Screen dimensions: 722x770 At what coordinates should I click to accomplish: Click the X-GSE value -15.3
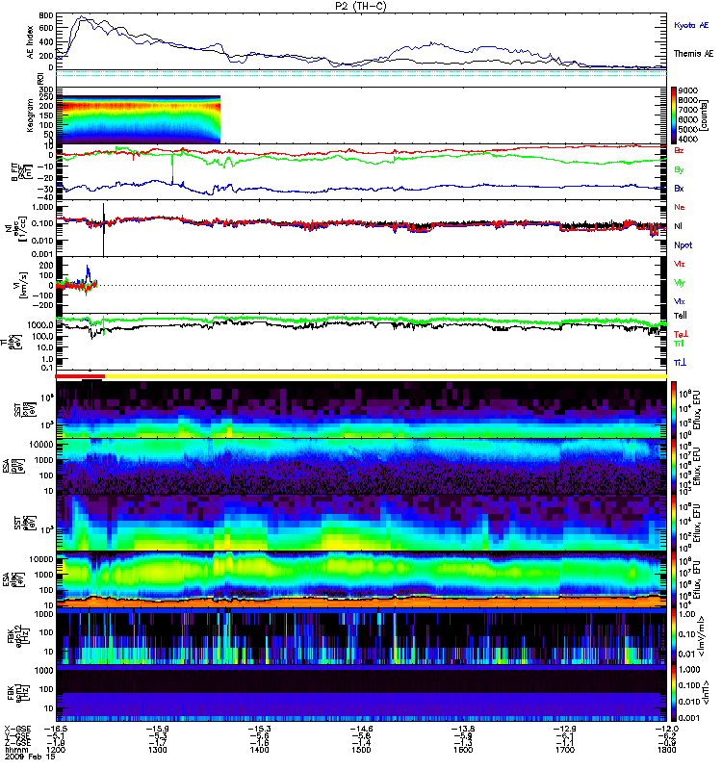[259, 729]
